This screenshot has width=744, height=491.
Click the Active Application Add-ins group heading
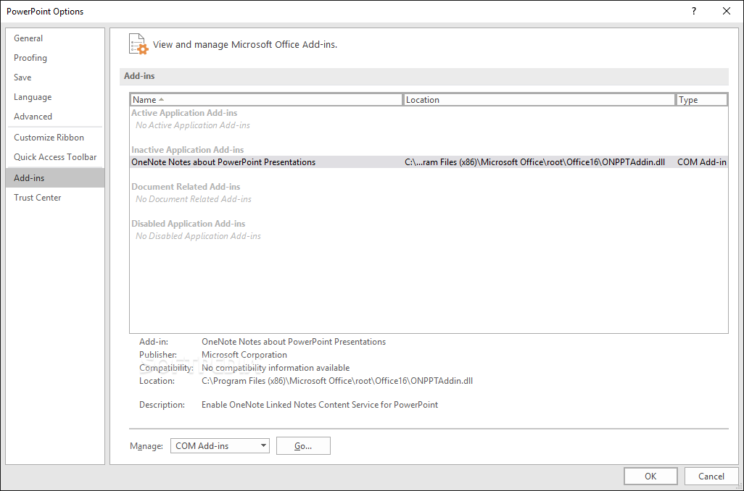coord(184,113)
